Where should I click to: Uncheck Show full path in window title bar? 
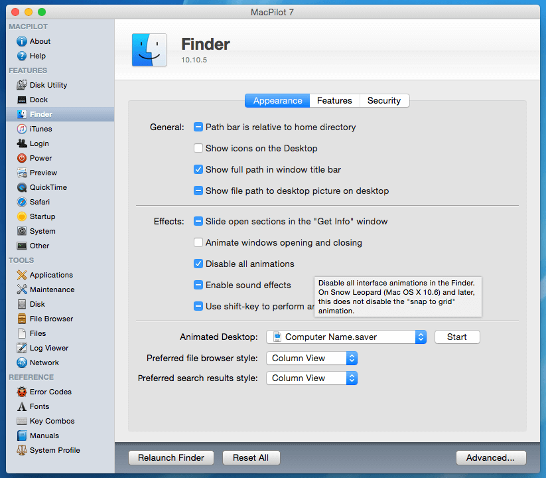(x=198, y=170)
